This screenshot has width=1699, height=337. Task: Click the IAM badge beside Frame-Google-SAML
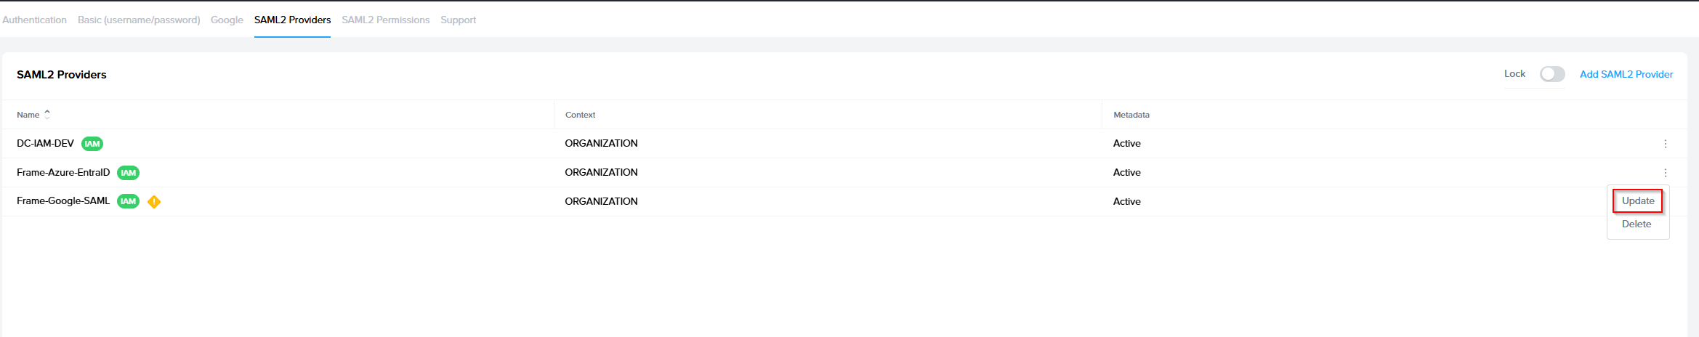coord(129,201)
